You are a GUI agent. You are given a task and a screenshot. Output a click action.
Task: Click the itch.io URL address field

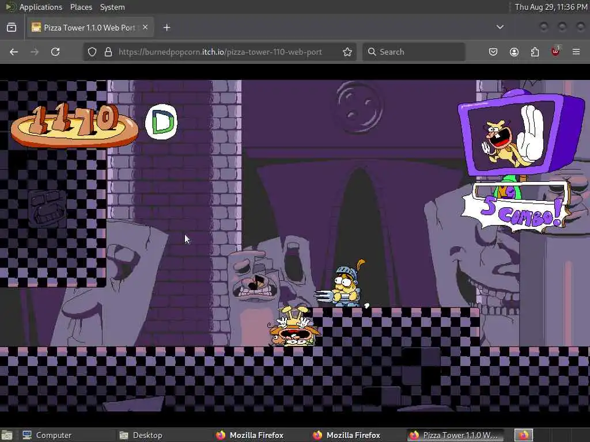coord(220,52)
